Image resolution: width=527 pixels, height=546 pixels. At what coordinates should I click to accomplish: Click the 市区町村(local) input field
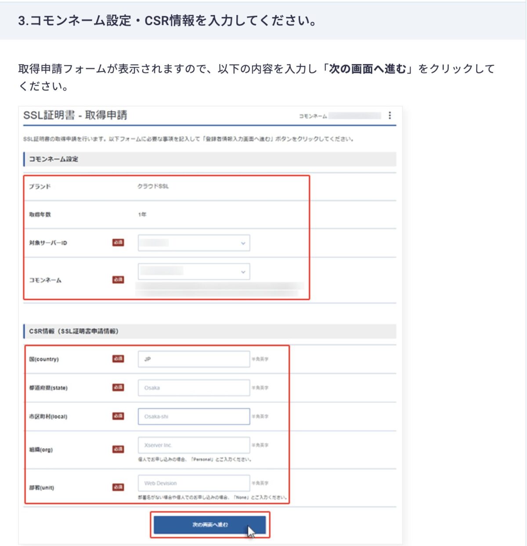(194, 417)
